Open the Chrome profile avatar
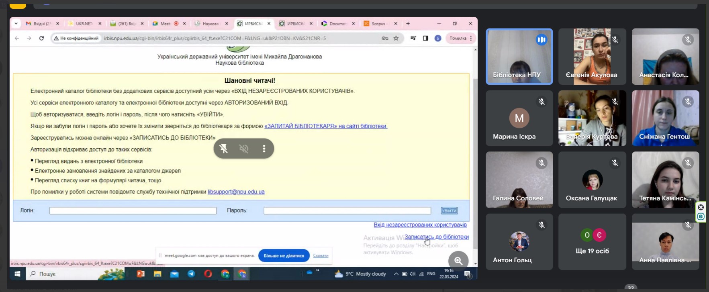 click(438, 38)
